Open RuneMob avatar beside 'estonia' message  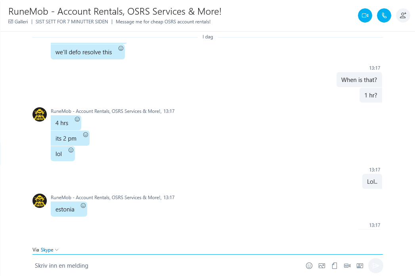click(x=40, y=201)
